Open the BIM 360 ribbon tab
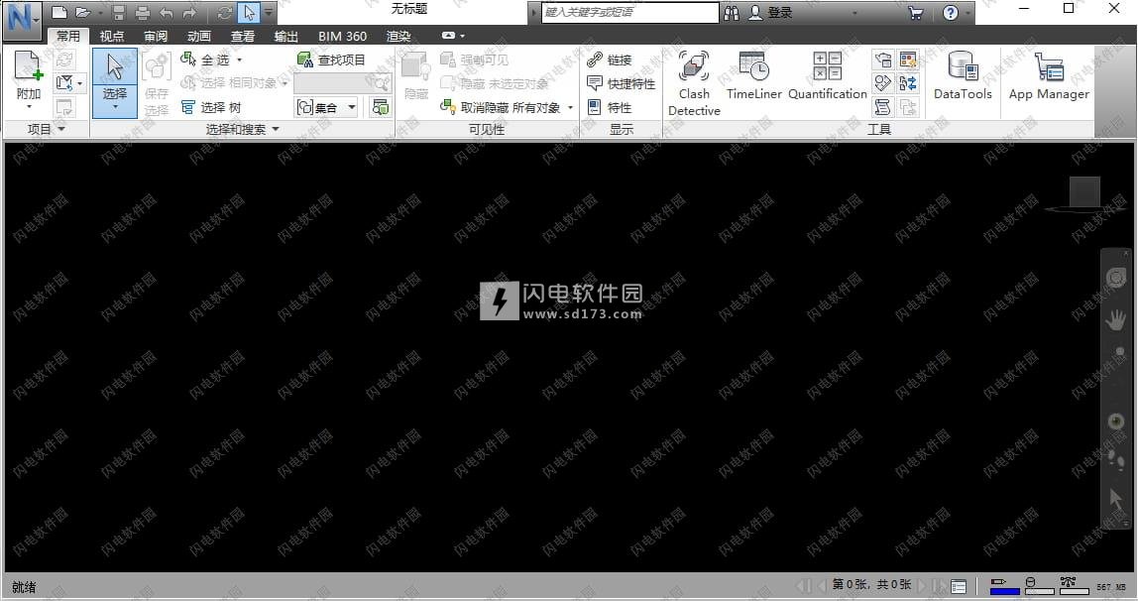The width and height of the screenshot is (1138, 601). [343, 36]
